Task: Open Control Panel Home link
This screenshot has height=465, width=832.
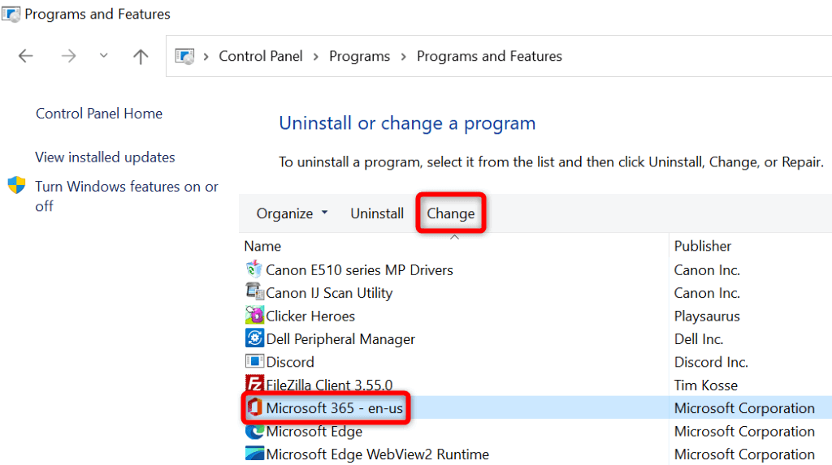Action: coord(99,114)
